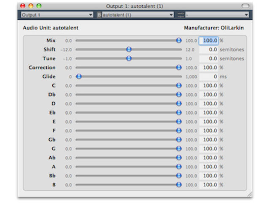Click the Gb note value field
The height and width of the screenshot is (203, 270).
208,140
